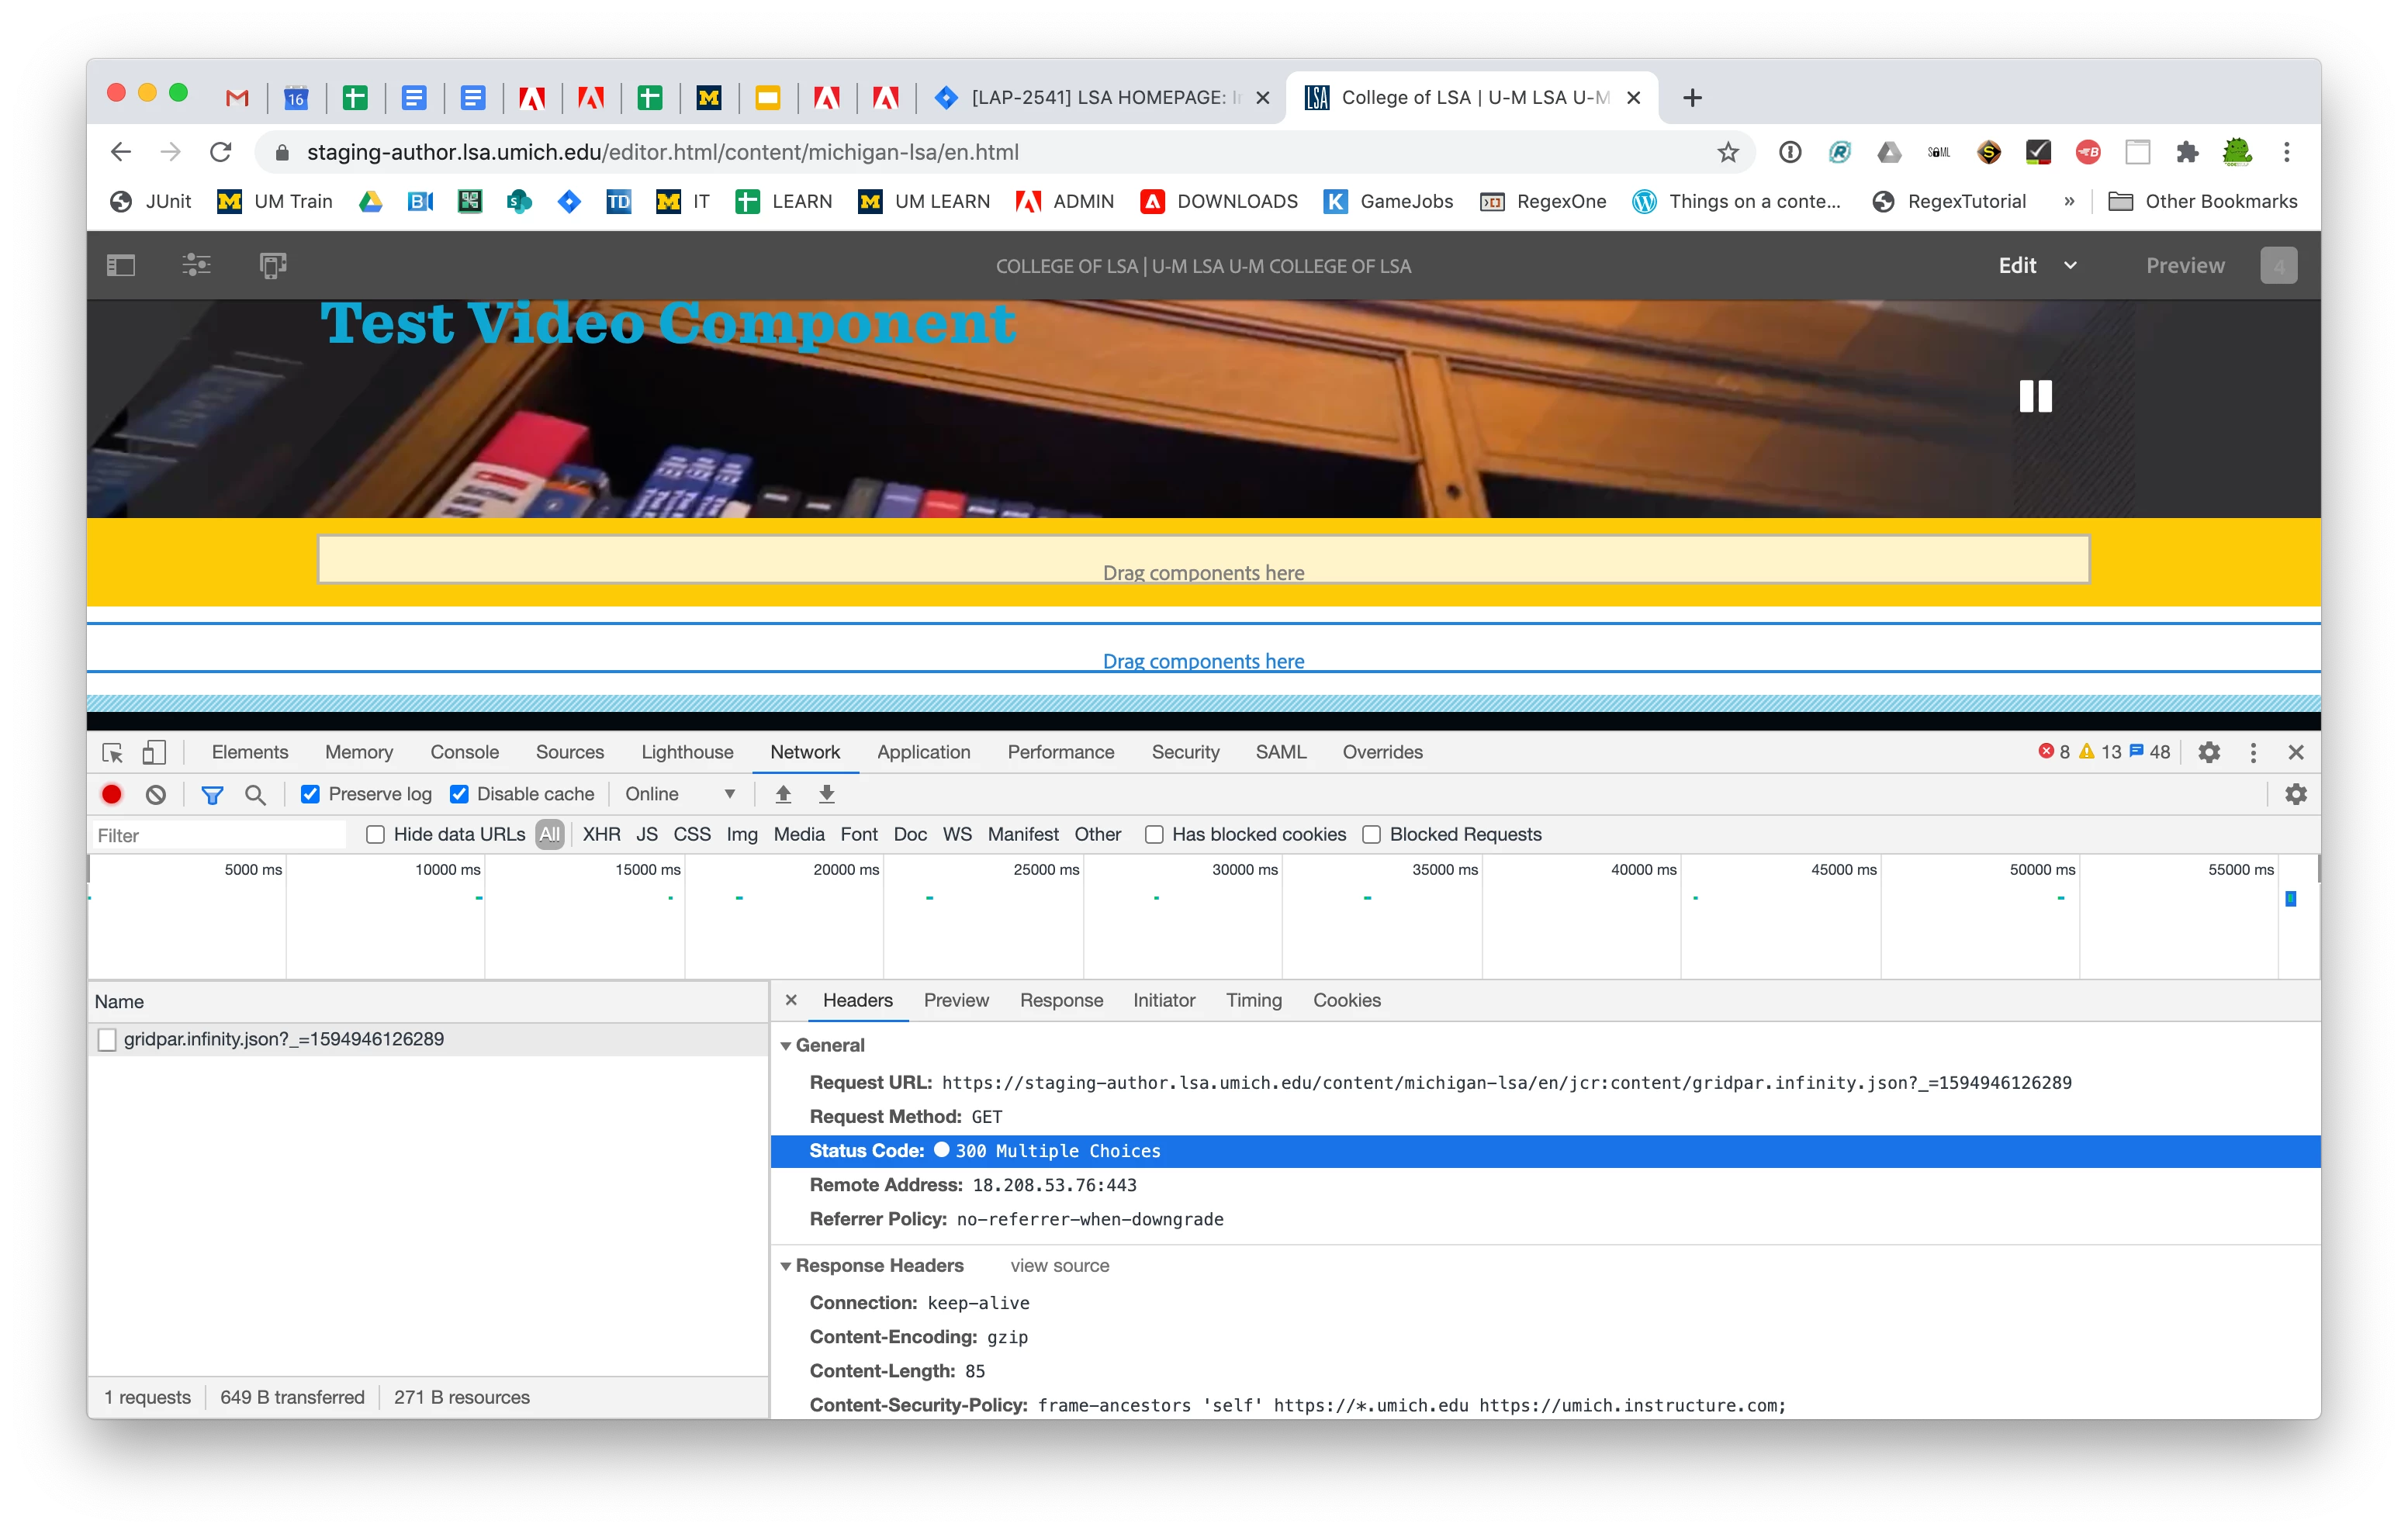Click the export HAR download arrow
This screenshot has height=1534, width=2408.
[827, 794]
